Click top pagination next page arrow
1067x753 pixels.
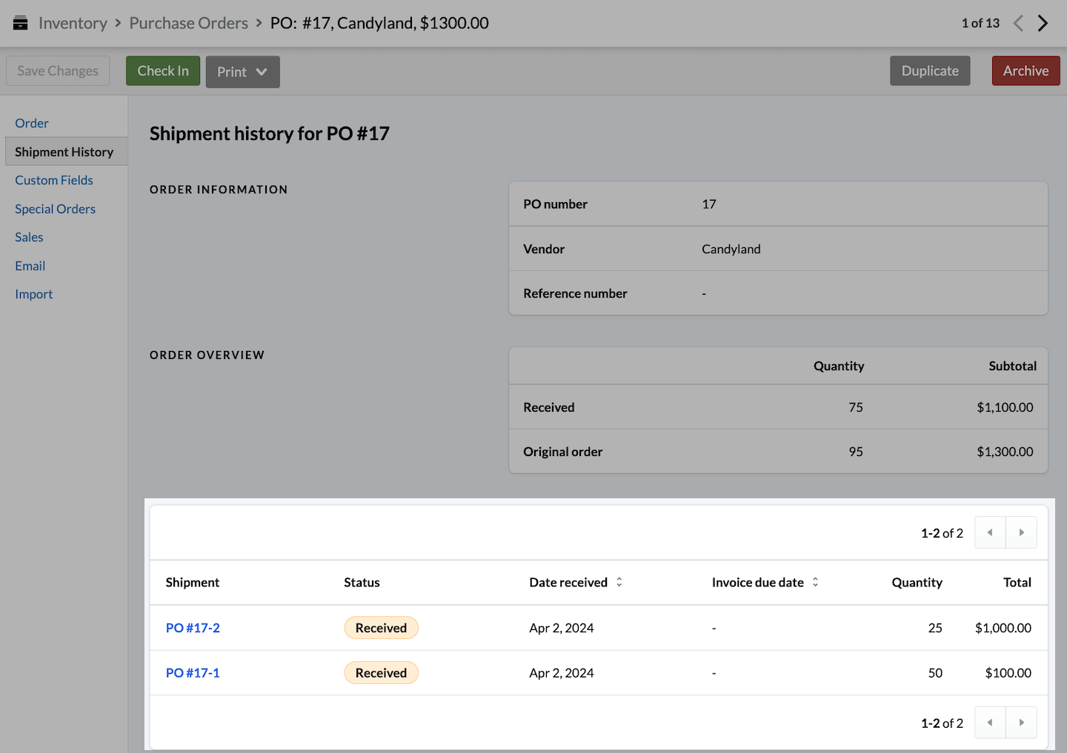tap(1021, 532)
